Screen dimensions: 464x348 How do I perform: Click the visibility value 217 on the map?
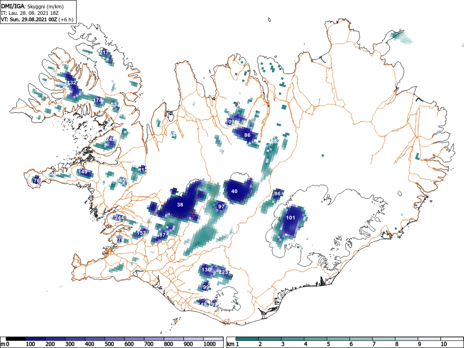104,52
